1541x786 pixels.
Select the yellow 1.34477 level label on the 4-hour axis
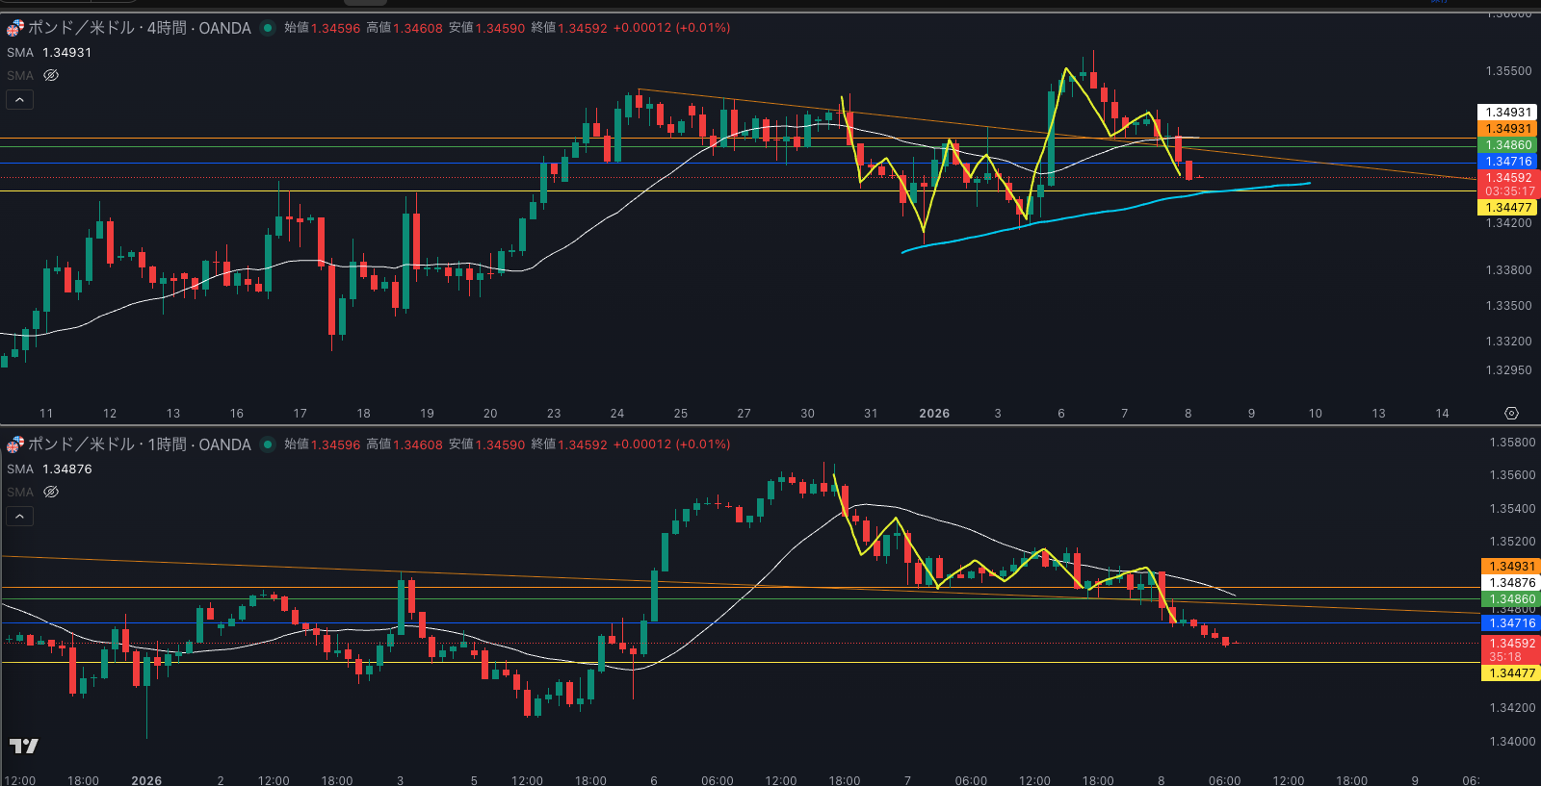[1508, 207]
